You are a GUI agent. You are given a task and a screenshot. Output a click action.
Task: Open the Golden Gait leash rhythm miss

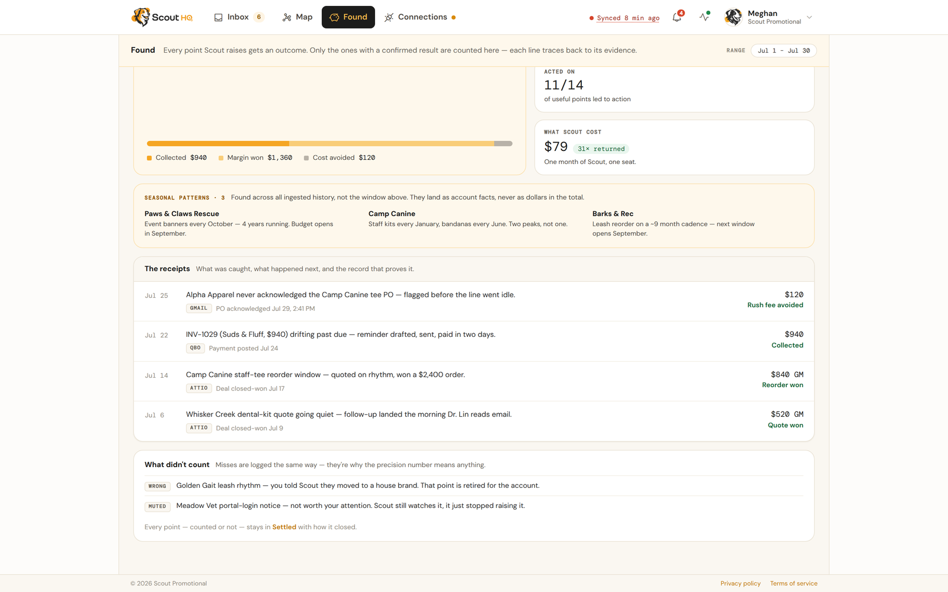[x=474, y=486]
